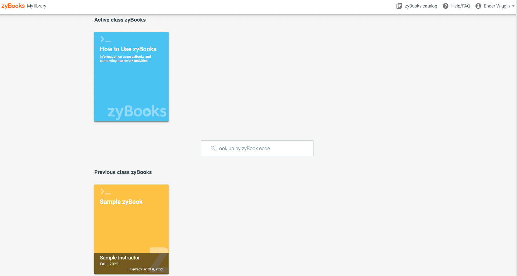Click the zyBooks logo in the header
Screen dimensions: 517x276
(x=13, y=6)
